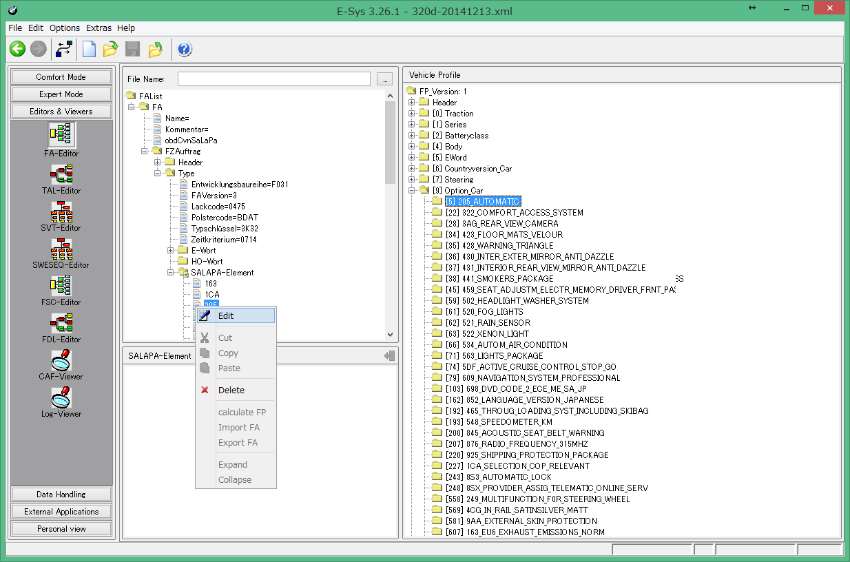Collapse the [9] Option_Car node

click(x=412, y=191)
